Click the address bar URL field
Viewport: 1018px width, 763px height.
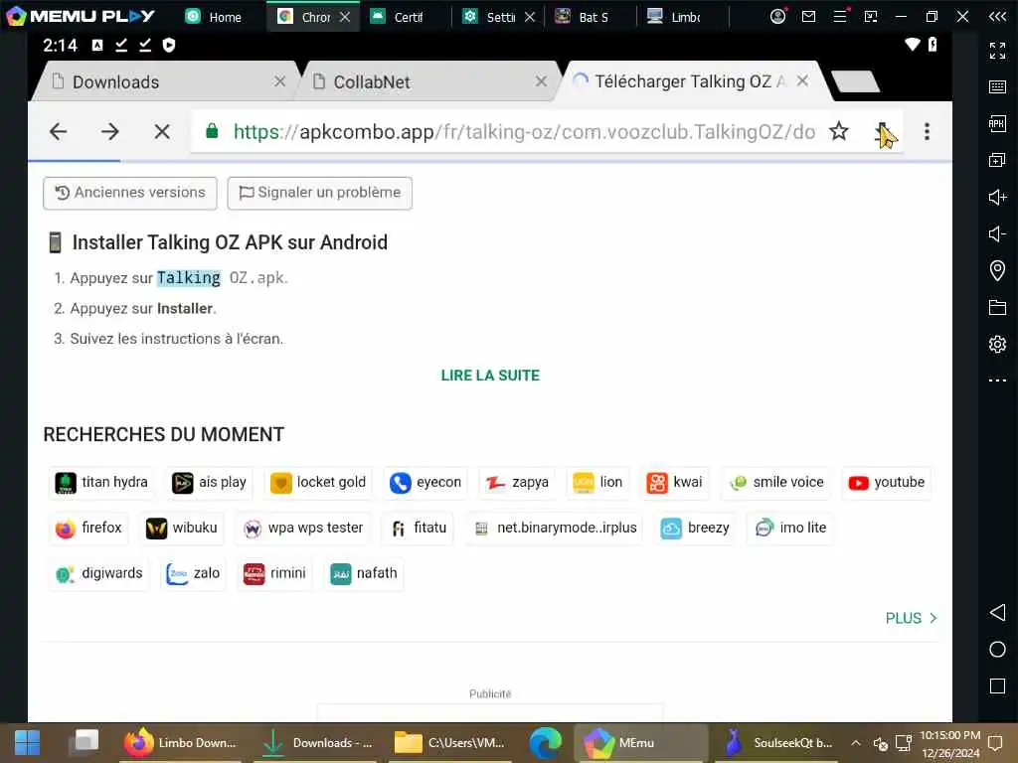coord(524,132)
